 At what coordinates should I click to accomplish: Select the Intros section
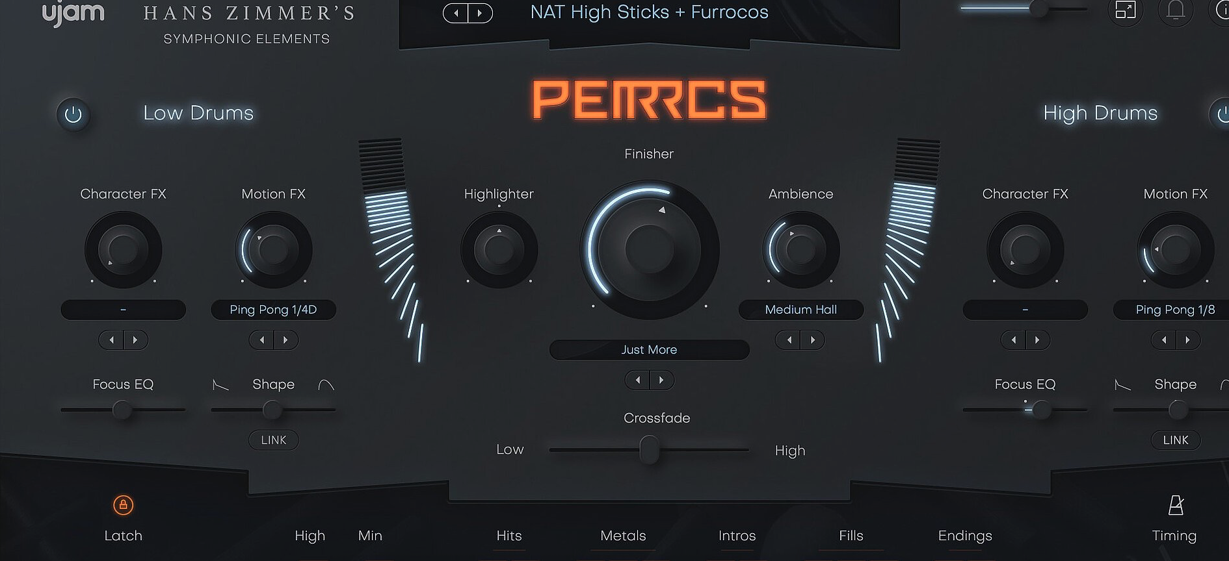(x=737, y=536)
